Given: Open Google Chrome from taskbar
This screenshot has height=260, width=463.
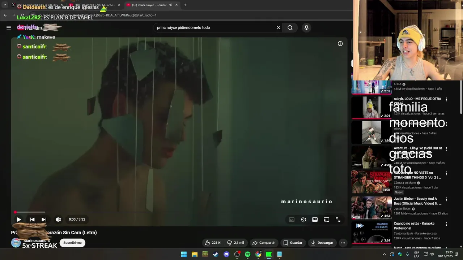Looking at the screenshot, I should click(x=258, y=254).
